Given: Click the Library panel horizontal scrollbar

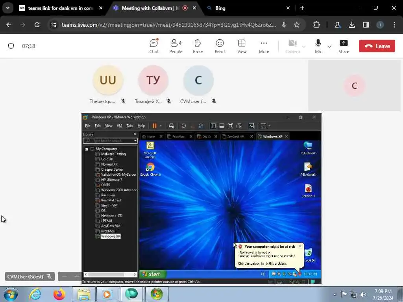Looking at the screenshot, I should coord(110,274).
